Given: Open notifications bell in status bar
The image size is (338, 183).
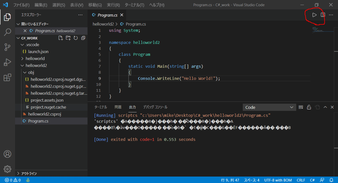Looking at the screenshot, I should (331, 180).
